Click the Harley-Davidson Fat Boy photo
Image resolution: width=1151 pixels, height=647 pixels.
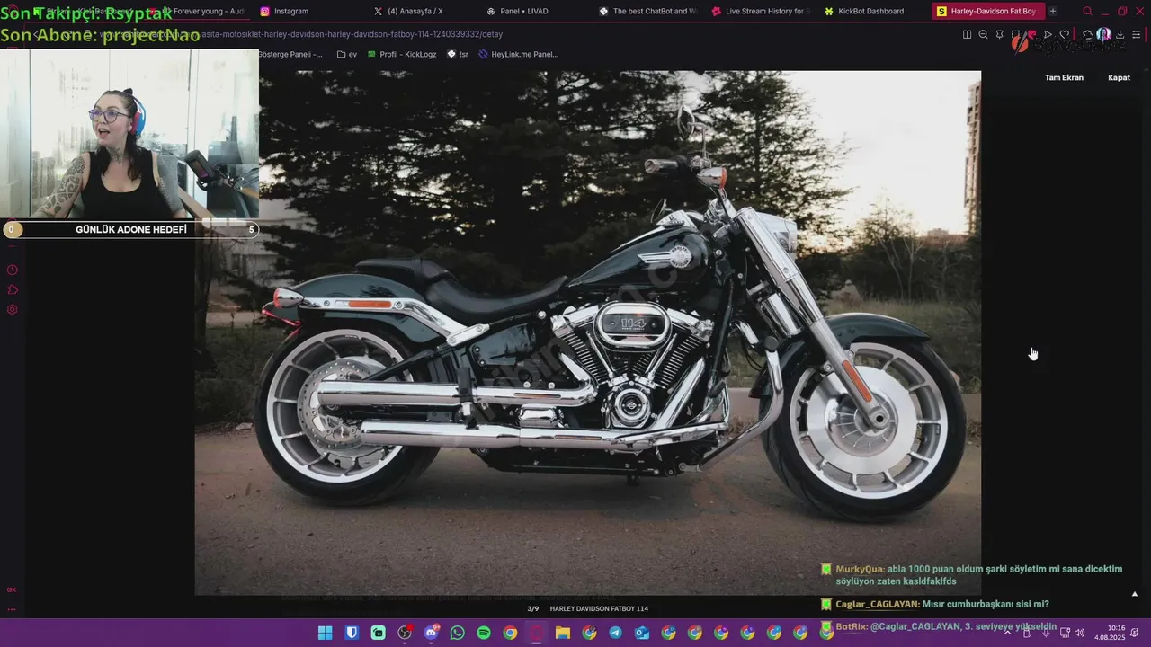(588, 332)
